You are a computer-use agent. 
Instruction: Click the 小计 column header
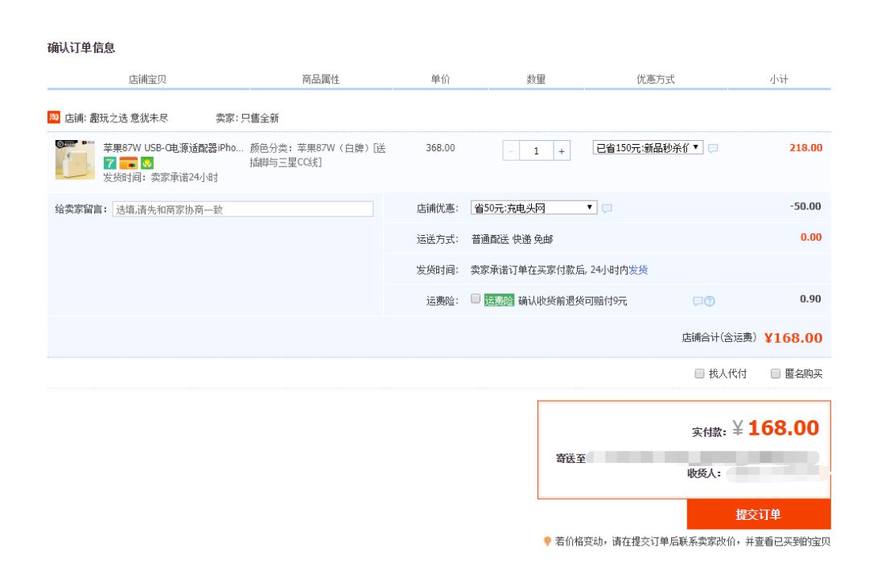click(779, 80)
